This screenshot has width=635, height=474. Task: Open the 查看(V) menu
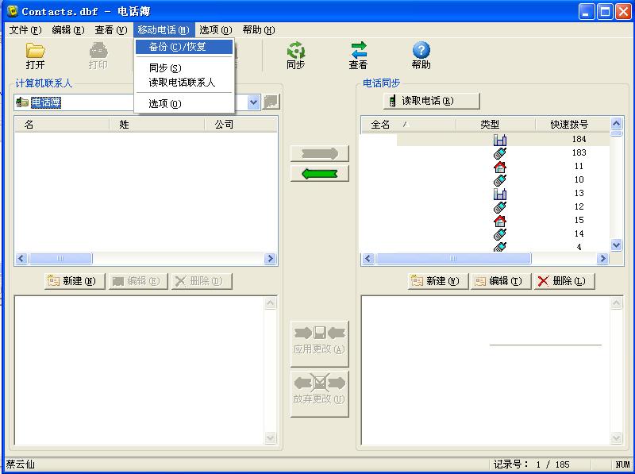111,30
